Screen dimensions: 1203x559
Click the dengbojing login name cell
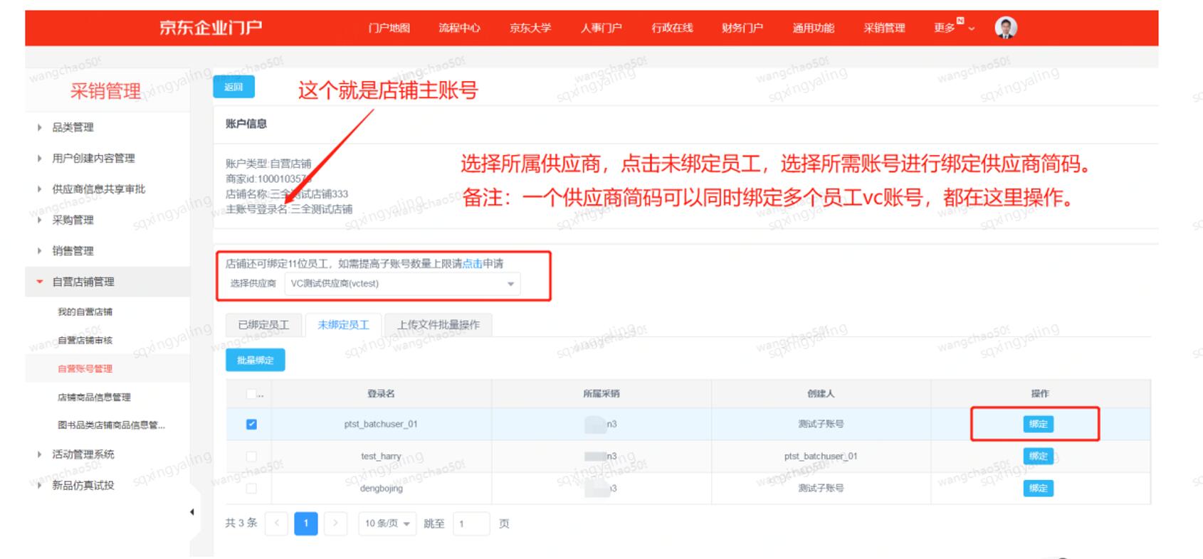[x=381, y=488]
